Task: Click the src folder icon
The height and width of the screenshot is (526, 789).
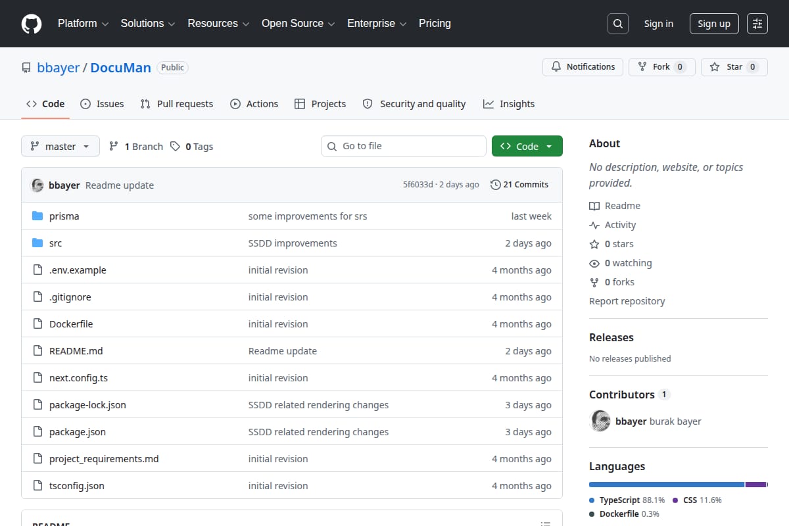Action: coord(37,243)
